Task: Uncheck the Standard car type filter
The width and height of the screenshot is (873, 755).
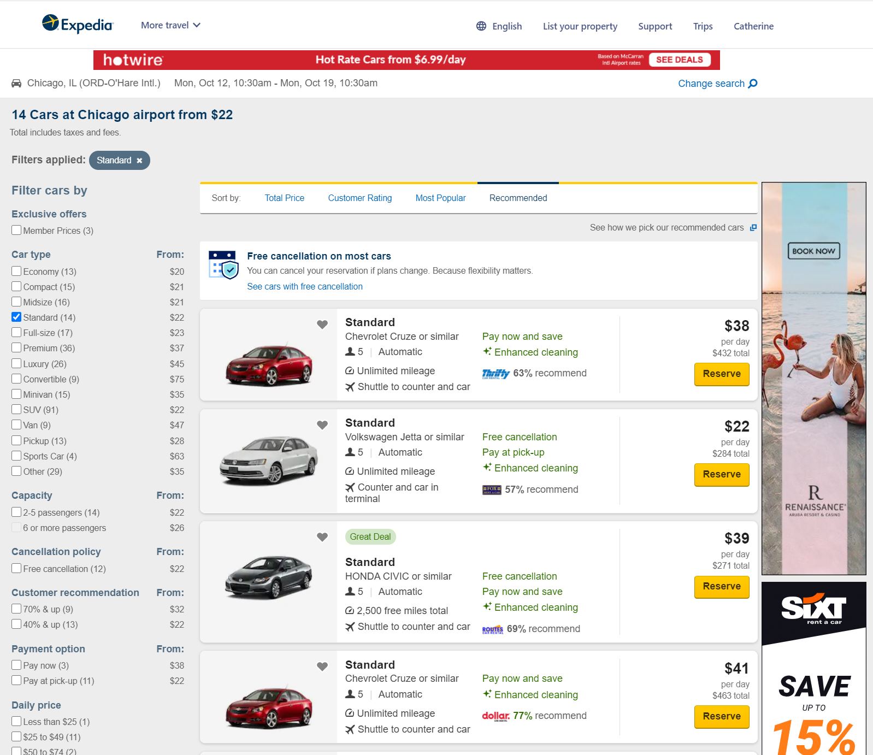Action: click(x=16, y=317)
